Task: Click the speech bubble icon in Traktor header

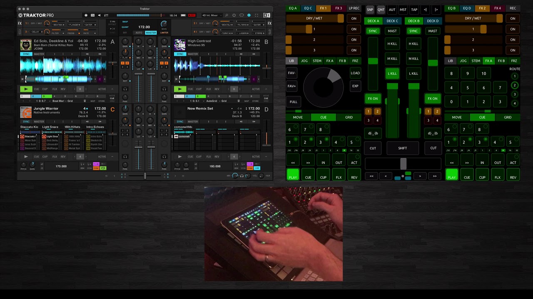Action: click(242, 15)
